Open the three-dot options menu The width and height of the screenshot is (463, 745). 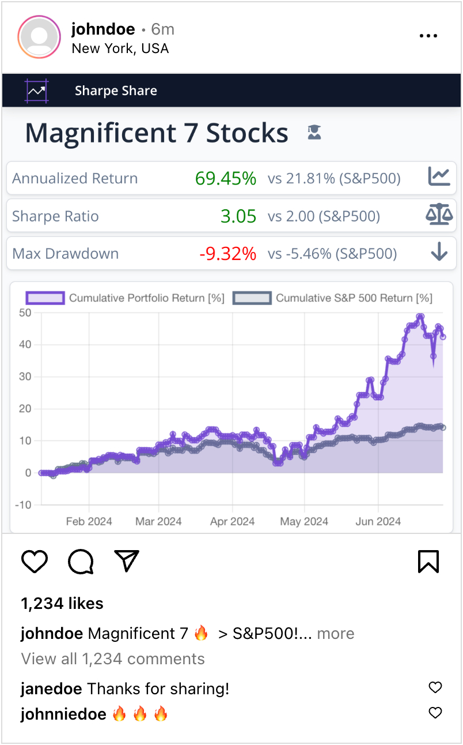[428, 35]
